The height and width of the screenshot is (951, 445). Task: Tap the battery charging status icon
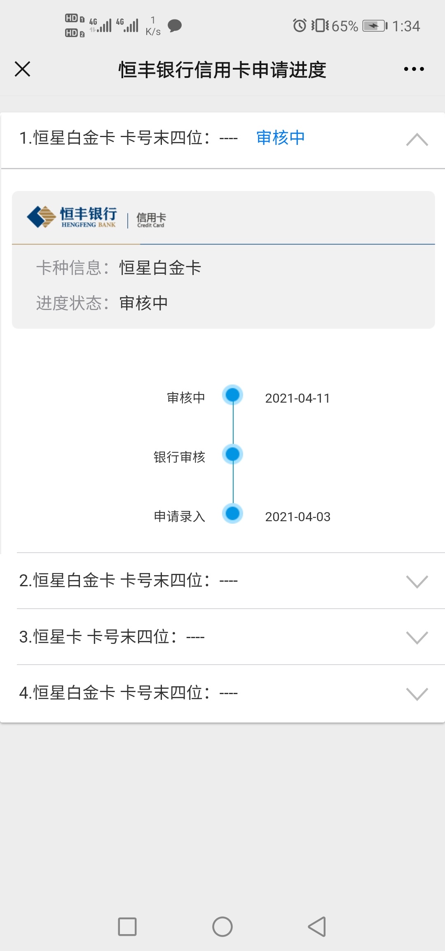[x=375, y=26]
